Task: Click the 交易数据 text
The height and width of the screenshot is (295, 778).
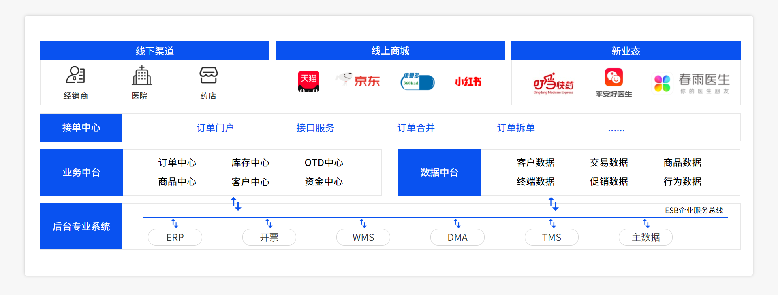Action: [x=609, y=163]
